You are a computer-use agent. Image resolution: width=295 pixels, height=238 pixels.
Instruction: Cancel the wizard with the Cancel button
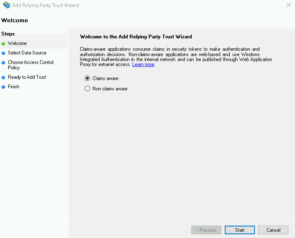[273, 230]
